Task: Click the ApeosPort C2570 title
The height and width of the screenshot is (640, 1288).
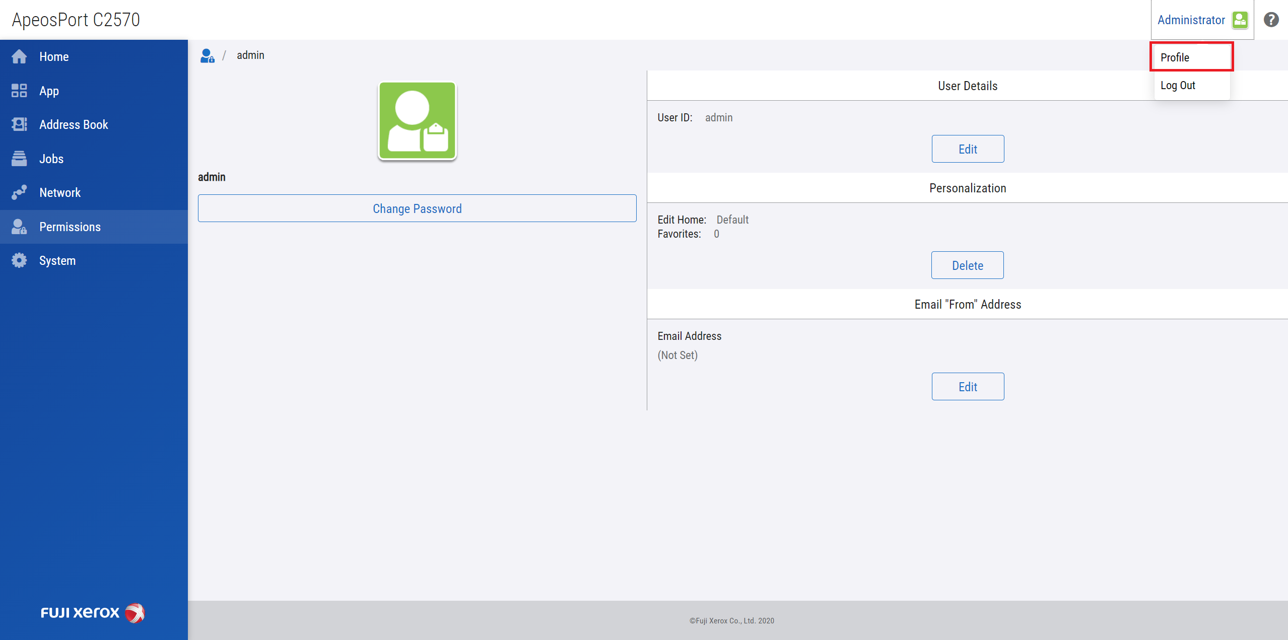Action: [x=76, y=20]
